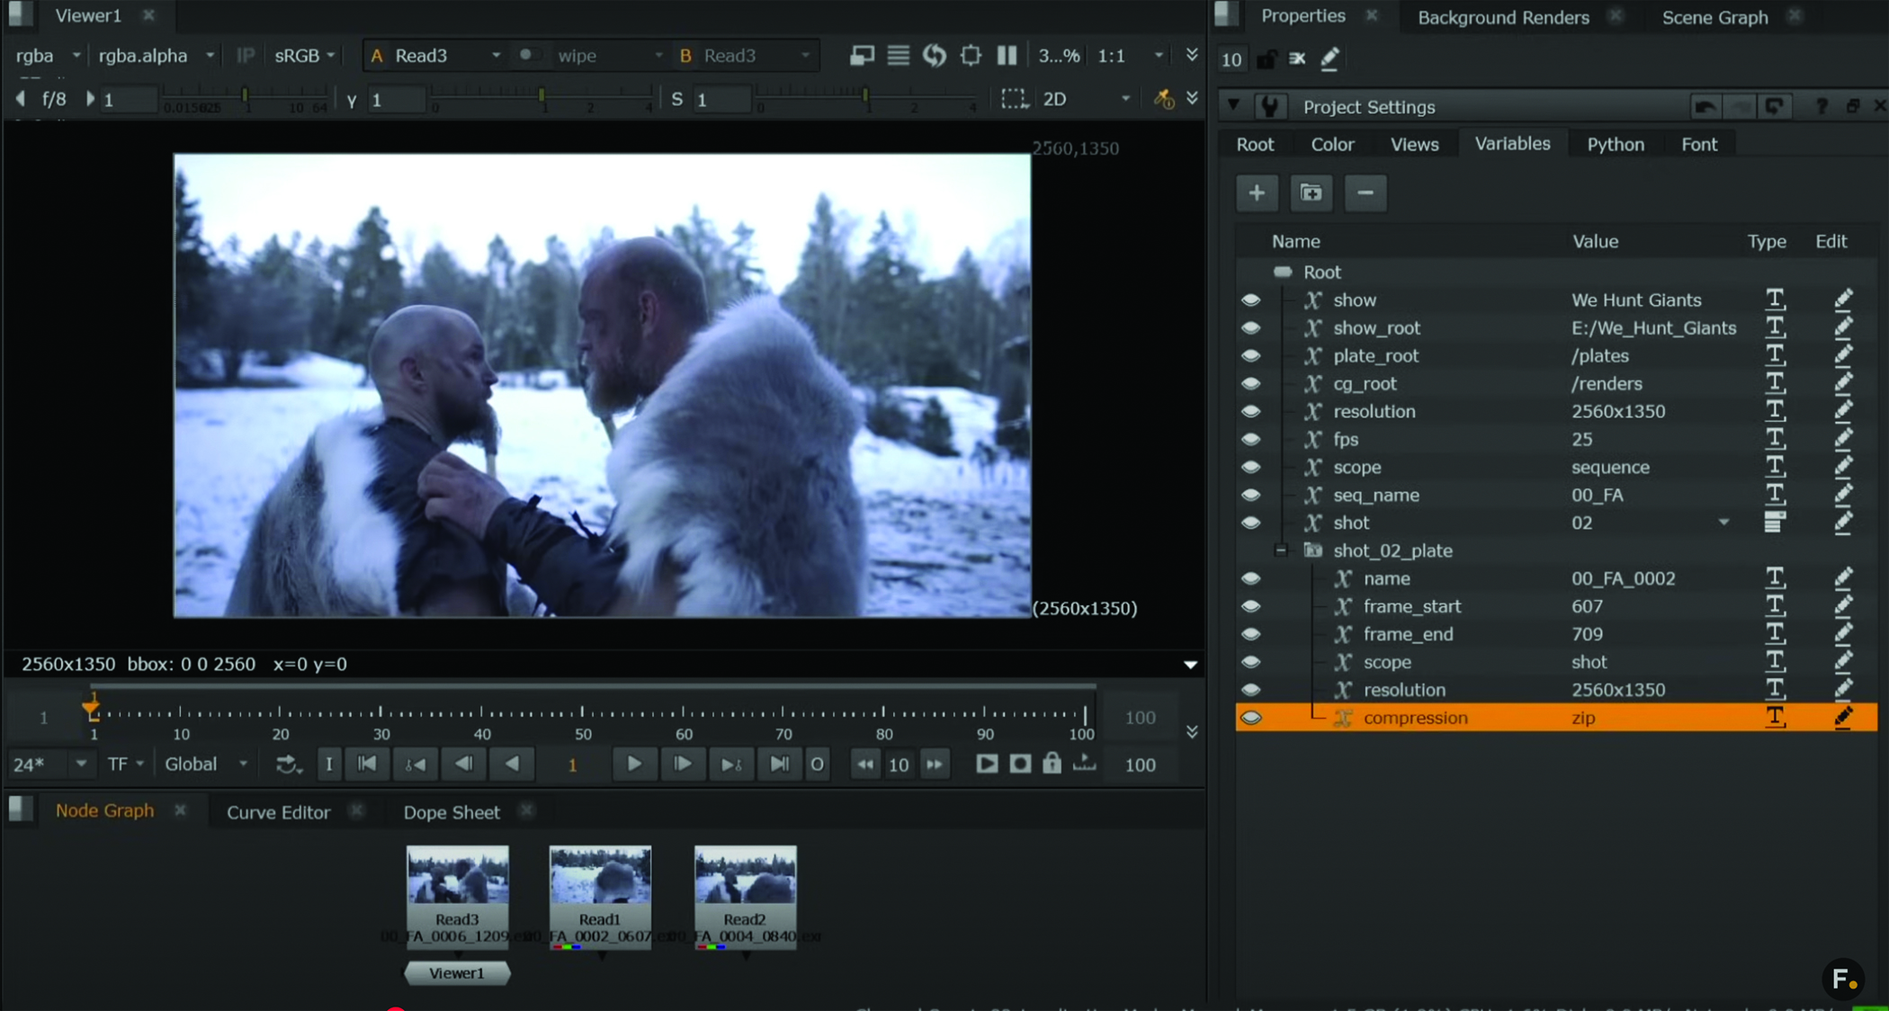Toggle scanline display icon in viewer toolbar
1889x1011 pixels.
pos(898,56)
